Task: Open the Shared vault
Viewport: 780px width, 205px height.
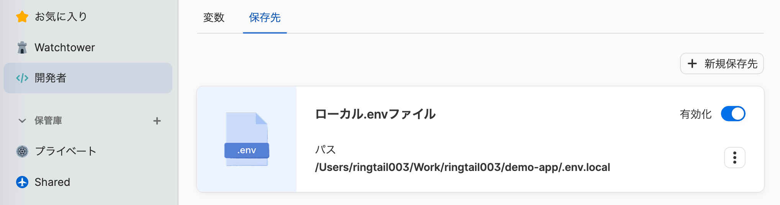Action: [52, 182]
